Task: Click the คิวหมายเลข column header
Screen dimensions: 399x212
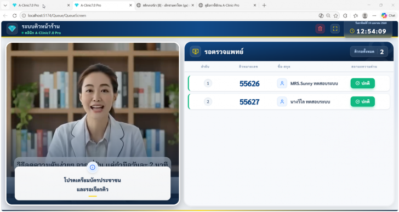Action: pyautogui.click(x=248, y=67)
